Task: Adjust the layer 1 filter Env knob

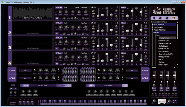Action: (73, 12)
